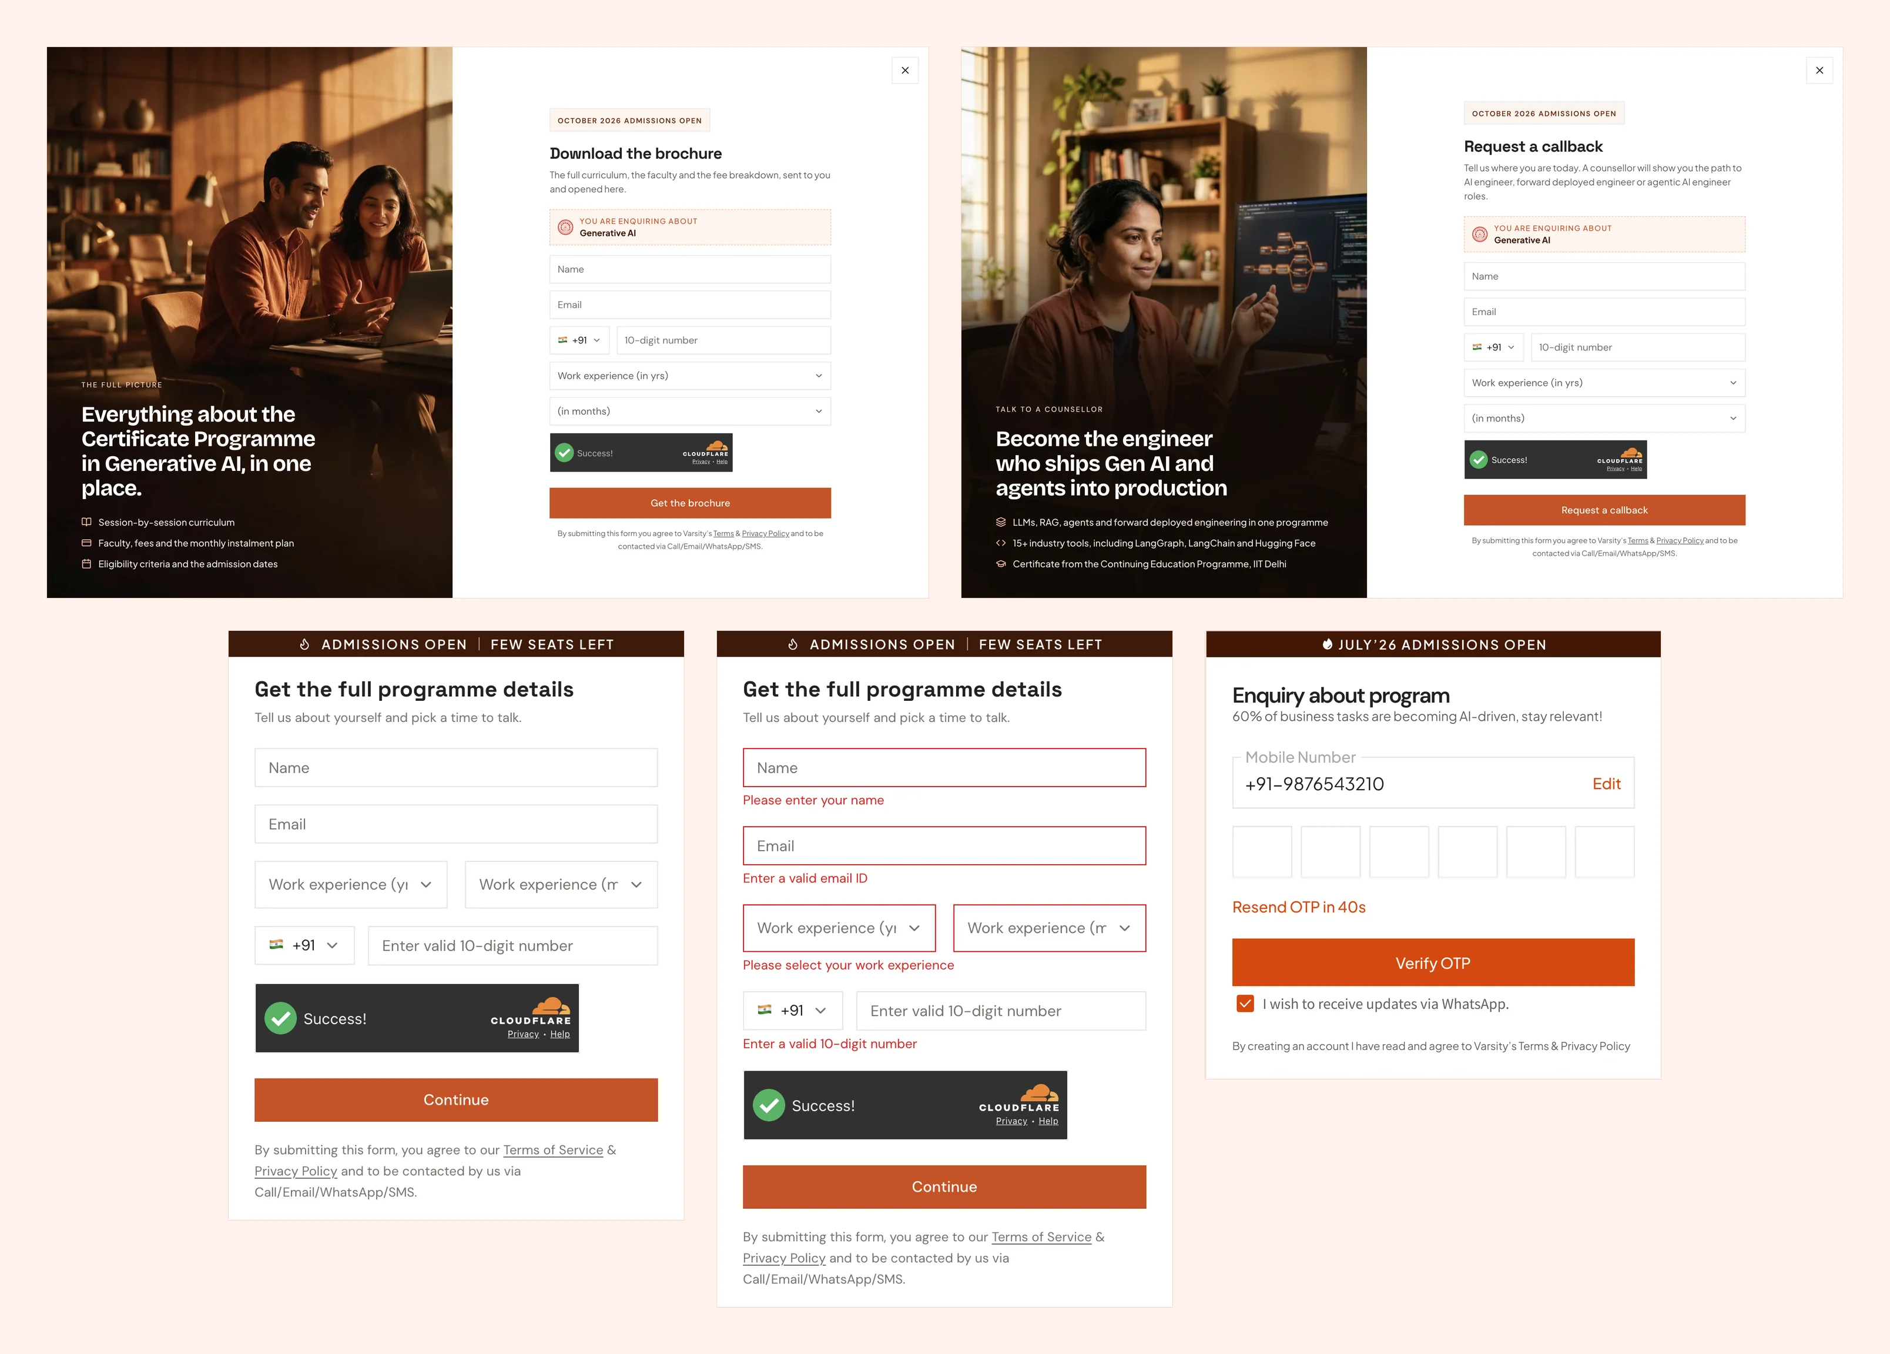Close the Download the brochure modal
1890x1354 pixels.
(905, 71)
